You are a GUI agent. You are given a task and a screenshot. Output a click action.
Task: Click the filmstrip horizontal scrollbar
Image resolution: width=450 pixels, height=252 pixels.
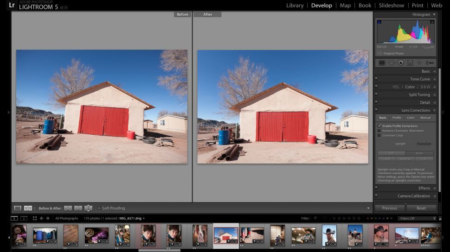tap(160, 250)
